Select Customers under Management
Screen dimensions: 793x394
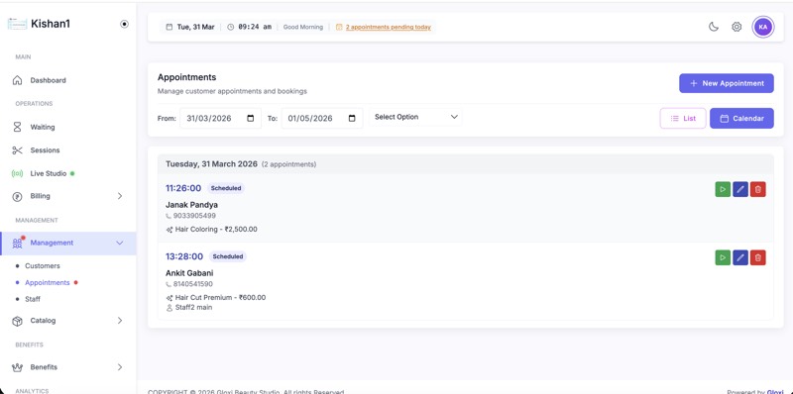pyautogui.click(x=43, y=265)
